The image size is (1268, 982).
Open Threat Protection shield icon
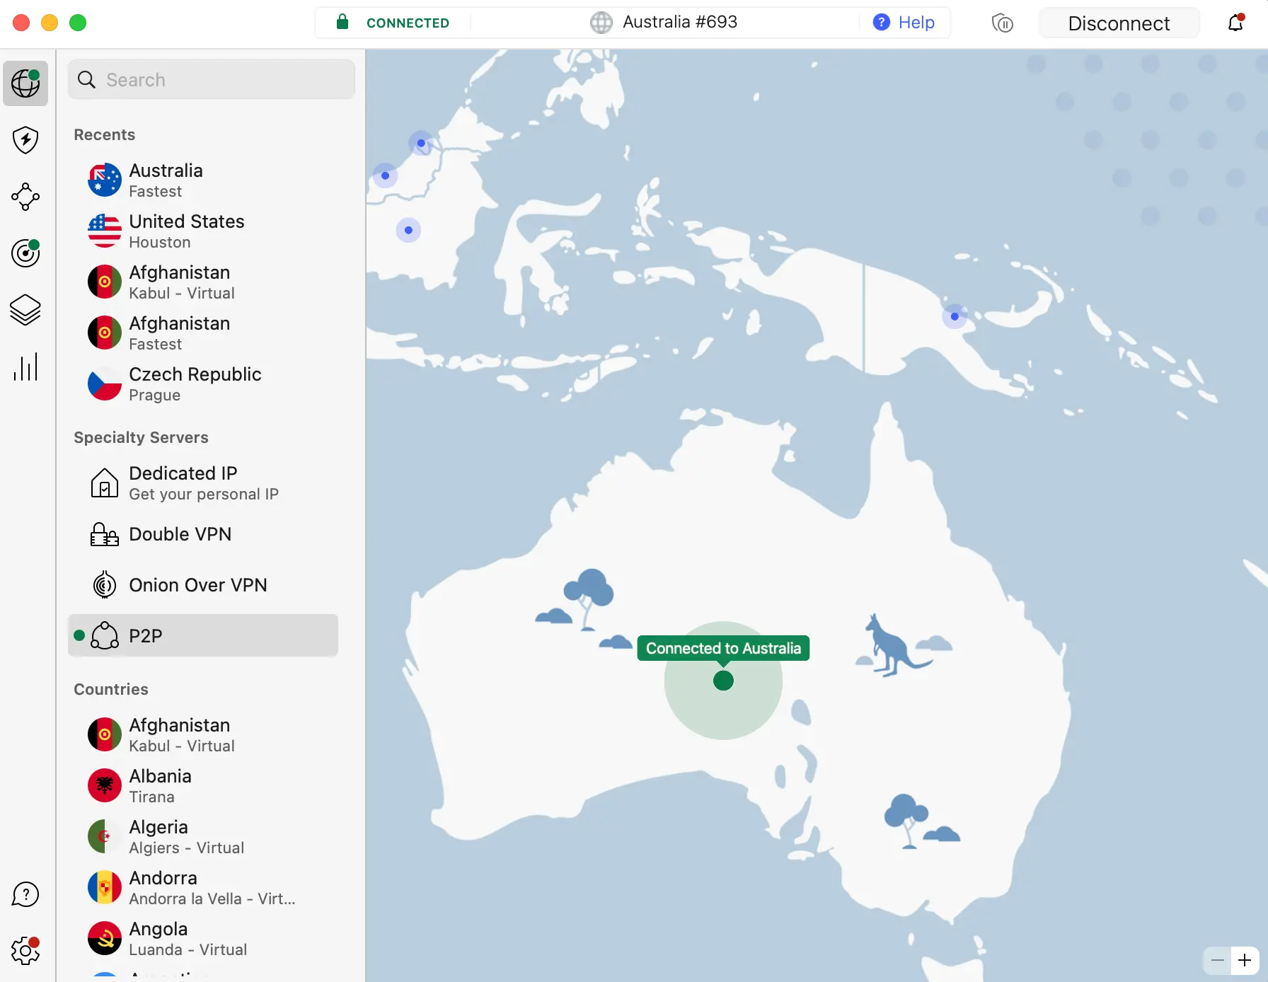coord(25,140)
